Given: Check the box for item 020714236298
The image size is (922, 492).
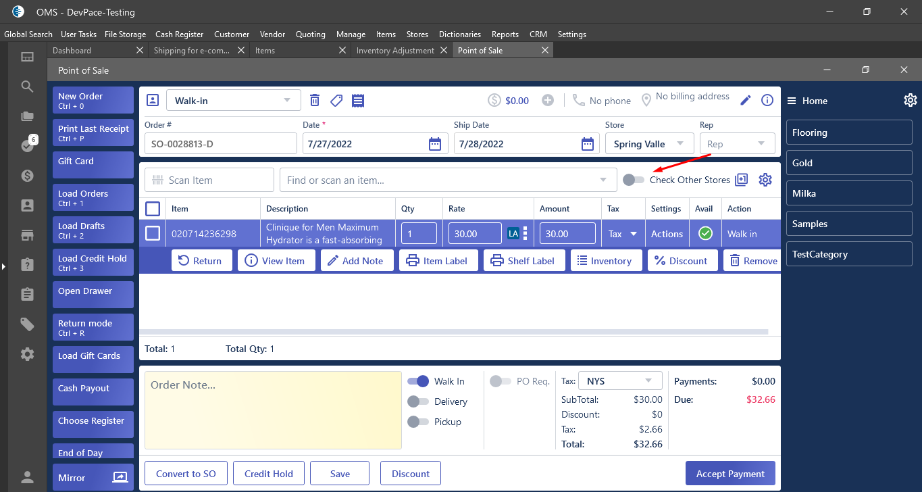Looking at the screenshot, I should (x=153, y=233).
